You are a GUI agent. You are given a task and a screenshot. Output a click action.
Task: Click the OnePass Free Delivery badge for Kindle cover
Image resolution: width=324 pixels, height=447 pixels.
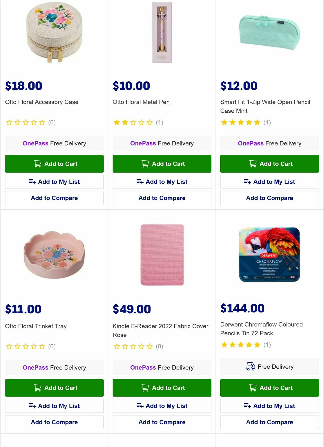[161, 367]
